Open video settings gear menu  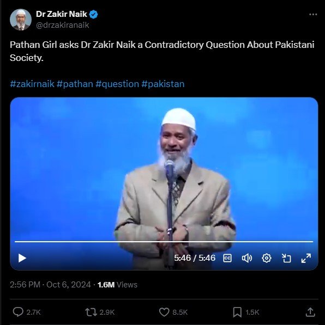(x=267, y=258)
